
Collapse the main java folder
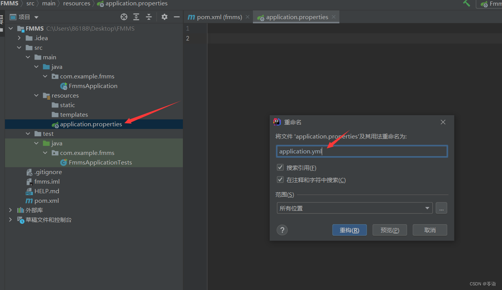pos(36,67)
